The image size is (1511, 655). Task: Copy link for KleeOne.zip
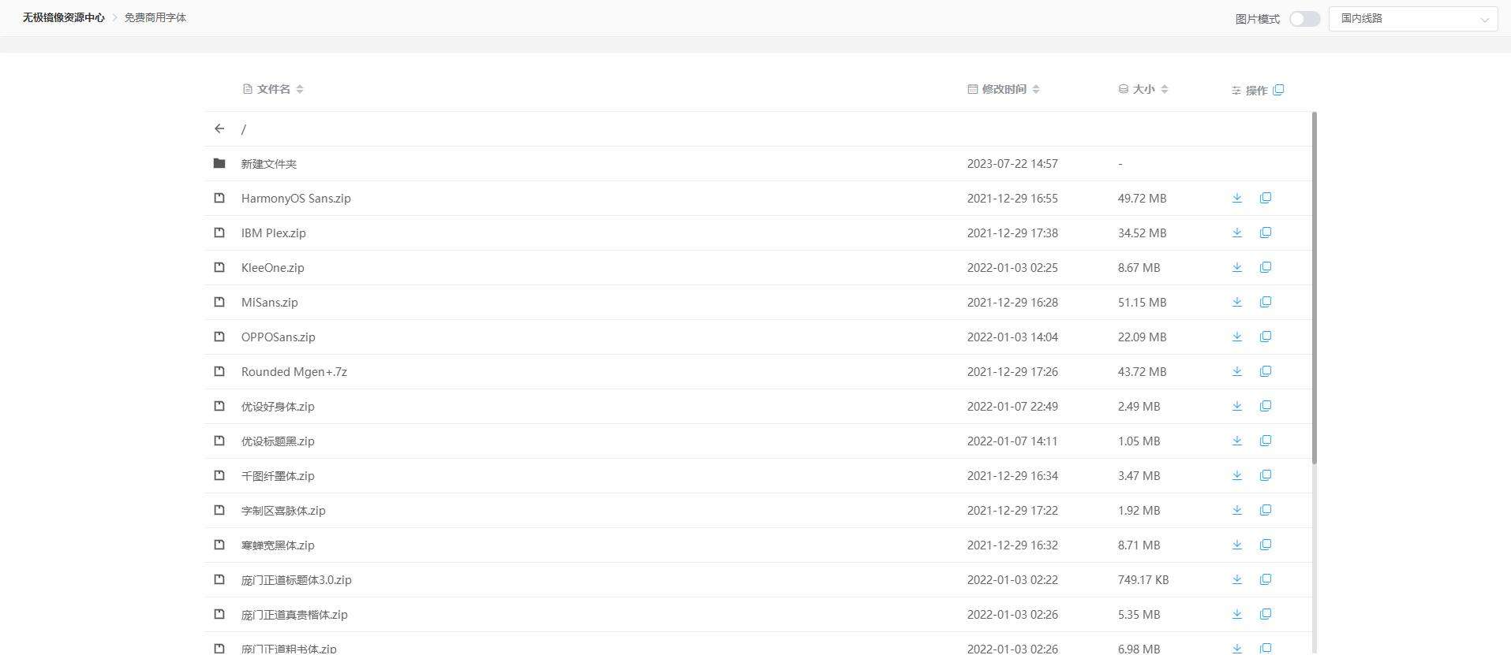pos(1266,267)
